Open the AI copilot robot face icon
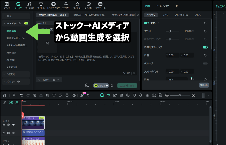The height and width of the screenshot is (145, 226). (x=102, y=95)
